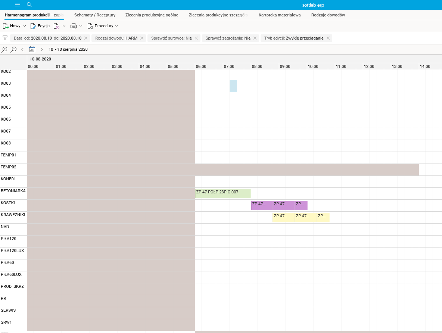Image resolution: width=442 pixels, height=333 pixels.
Task: Expand the print options dropdown arrow
Action: tap(81, 26)
